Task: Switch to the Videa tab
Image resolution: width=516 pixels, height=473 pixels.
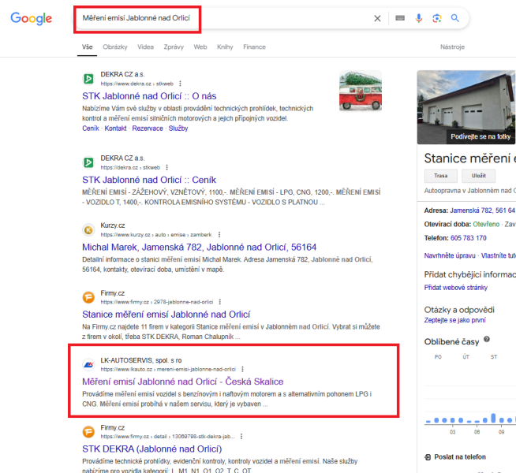Action: (145, 47)
